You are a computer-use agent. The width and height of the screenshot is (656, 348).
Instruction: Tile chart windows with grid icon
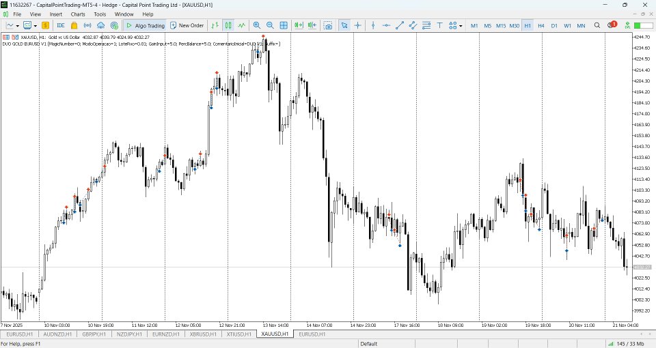[284, 25]
